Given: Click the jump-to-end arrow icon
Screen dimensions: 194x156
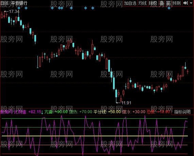Looking at the screenshot, I should coord(185,3).
